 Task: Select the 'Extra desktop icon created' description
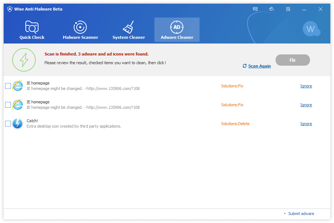point(74,126)
